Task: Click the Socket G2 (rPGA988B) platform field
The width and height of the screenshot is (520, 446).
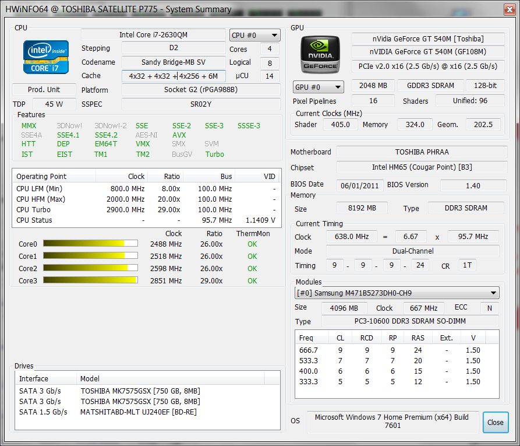Action: pos(201,90)
